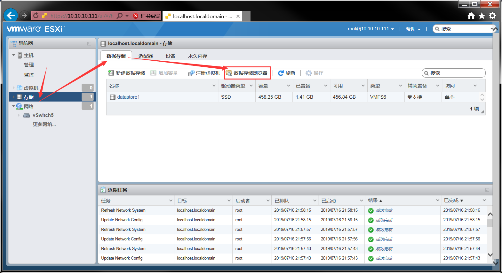
Task: Select vSwitch5 in the navigator
Action: pos(43,115)
